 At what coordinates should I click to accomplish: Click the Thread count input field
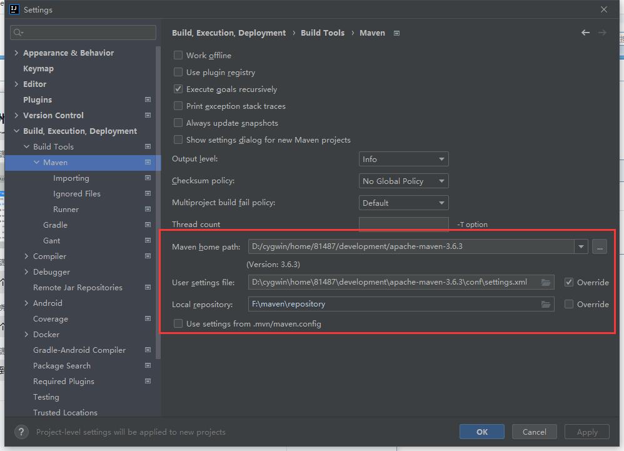coord(403,224)
